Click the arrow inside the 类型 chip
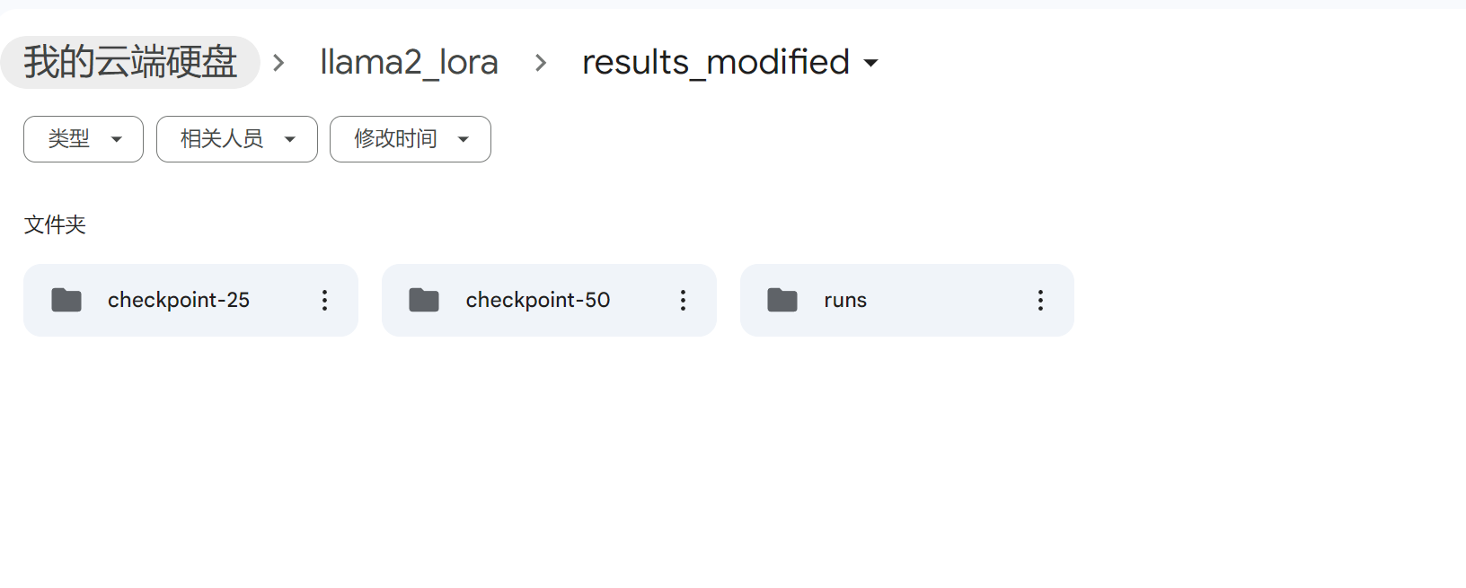Screen dimensions: 1466x588 coord(116,139)
